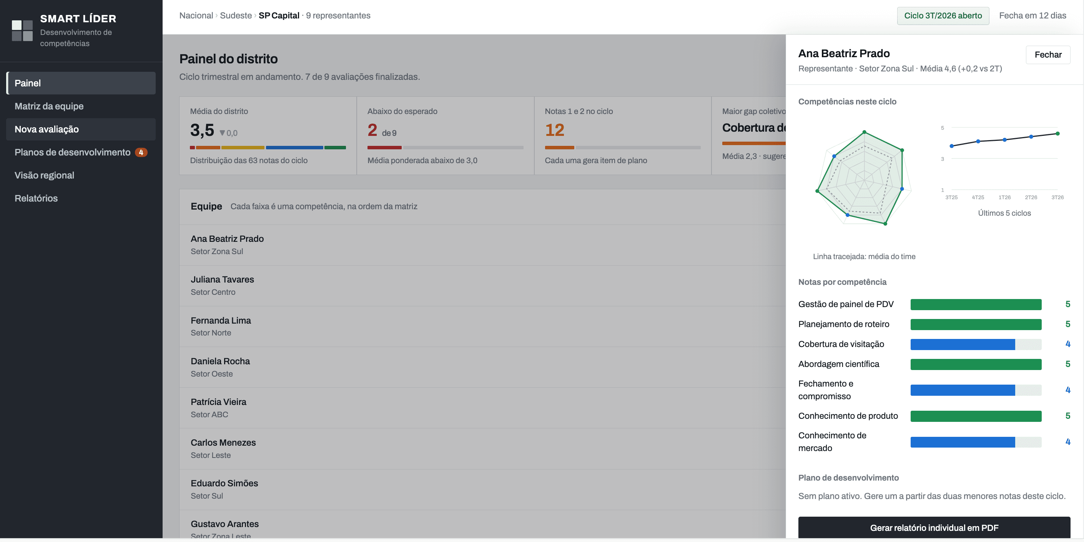Click the Ciclo 3T/2026 aberto badge
This screenshot has height=542, width=1084.
point(943,15)
